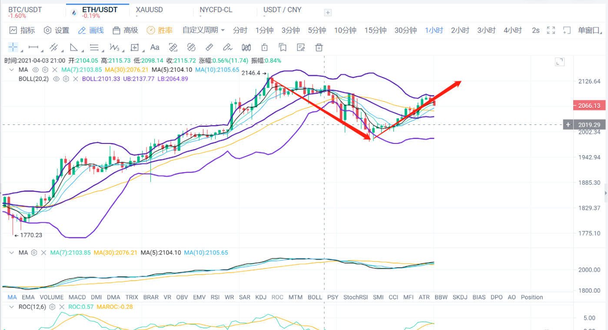Click the 单窗口 single window button

point(589,30)
